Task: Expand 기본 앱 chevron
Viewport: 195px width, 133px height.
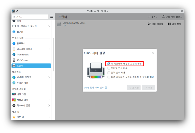Action: point(49,117)
